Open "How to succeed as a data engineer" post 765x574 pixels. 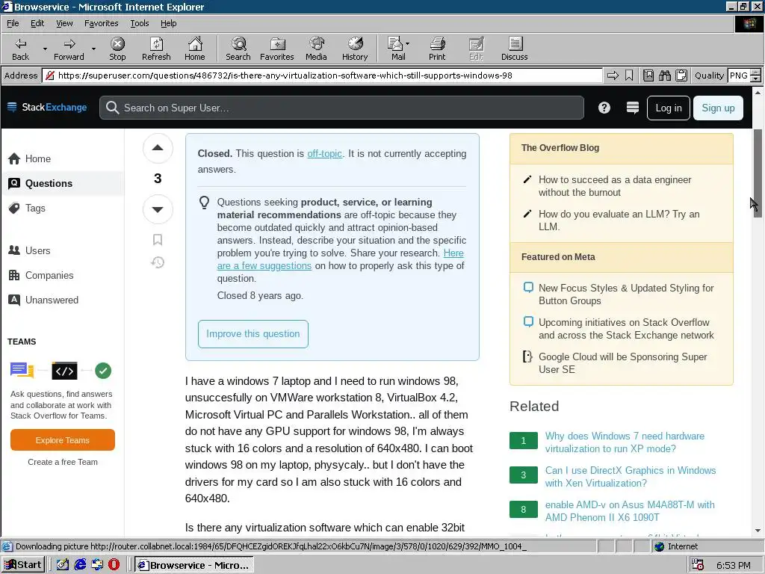click(x=615, y=186)
